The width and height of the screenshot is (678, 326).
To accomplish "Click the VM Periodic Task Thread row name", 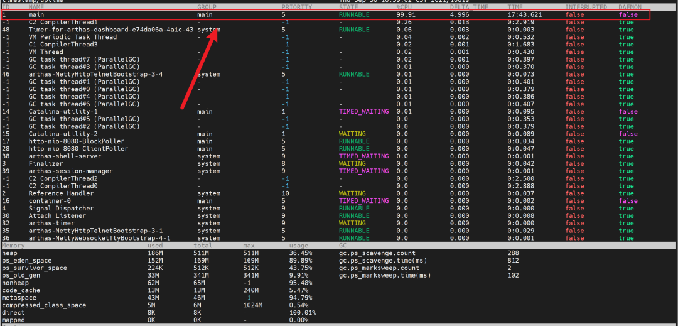I will coord(73,37).
